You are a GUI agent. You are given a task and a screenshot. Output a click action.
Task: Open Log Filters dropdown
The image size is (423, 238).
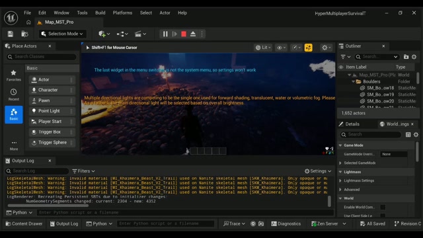coord(84,171)
